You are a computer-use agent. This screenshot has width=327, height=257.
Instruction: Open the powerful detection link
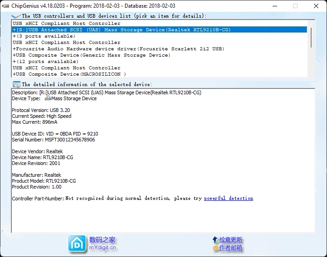(229, 198)
